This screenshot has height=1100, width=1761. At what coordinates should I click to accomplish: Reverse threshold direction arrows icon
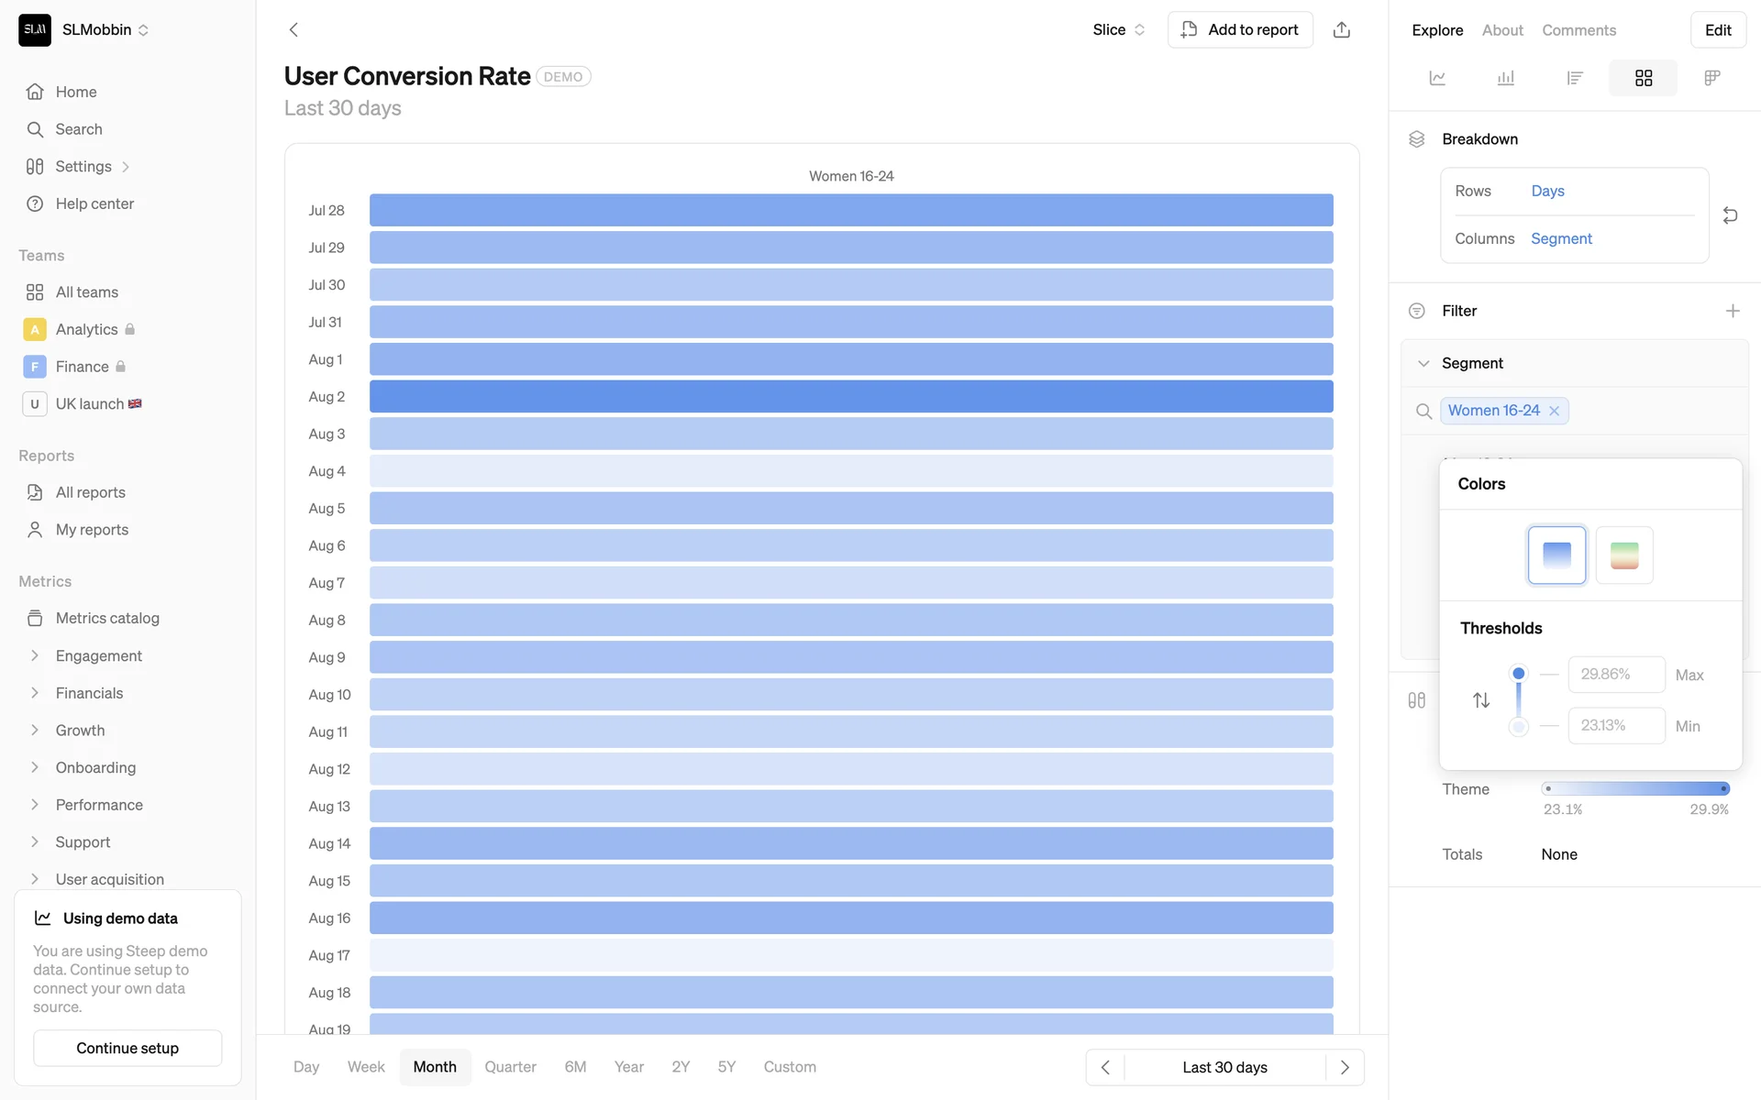pos(1481,700)
